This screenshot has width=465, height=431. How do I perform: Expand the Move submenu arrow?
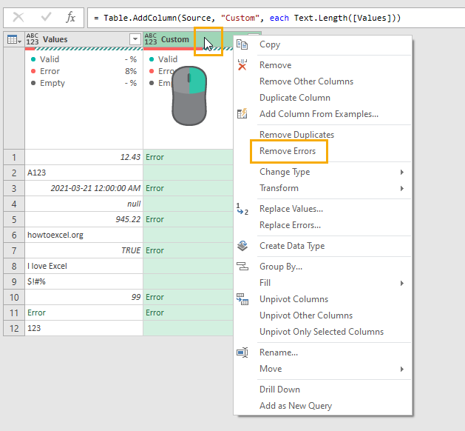click(402, 369)
